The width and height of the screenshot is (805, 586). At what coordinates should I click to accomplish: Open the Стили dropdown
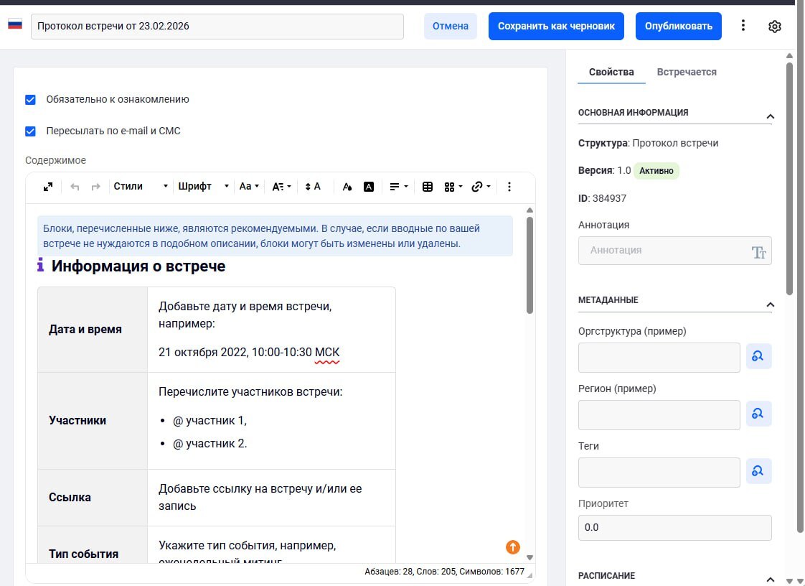coord(140,187)
